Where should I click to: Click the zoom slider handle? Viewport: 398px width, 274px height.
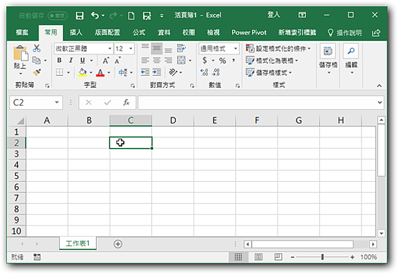[322, 257]
